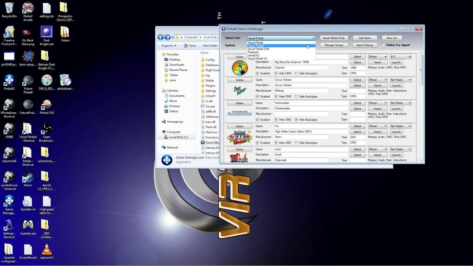Select the Settings - Shortcut desktop icon

pos(9,229)
